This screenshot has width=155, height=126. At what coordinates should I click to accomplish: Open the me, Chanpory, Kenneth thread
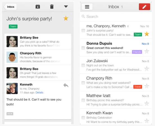pos(116,30)
